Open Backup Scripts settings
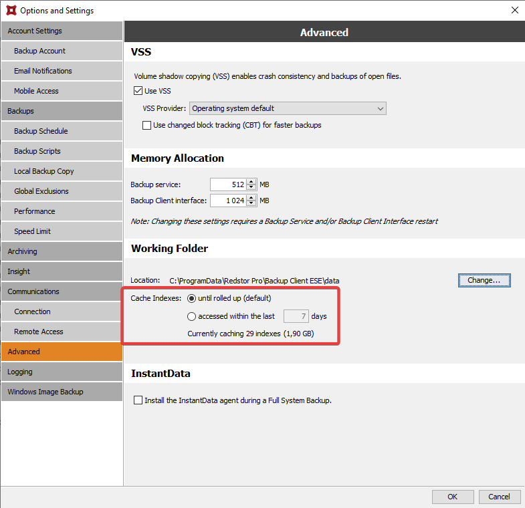Screen dimensions: 525x508 coord(62,151)
